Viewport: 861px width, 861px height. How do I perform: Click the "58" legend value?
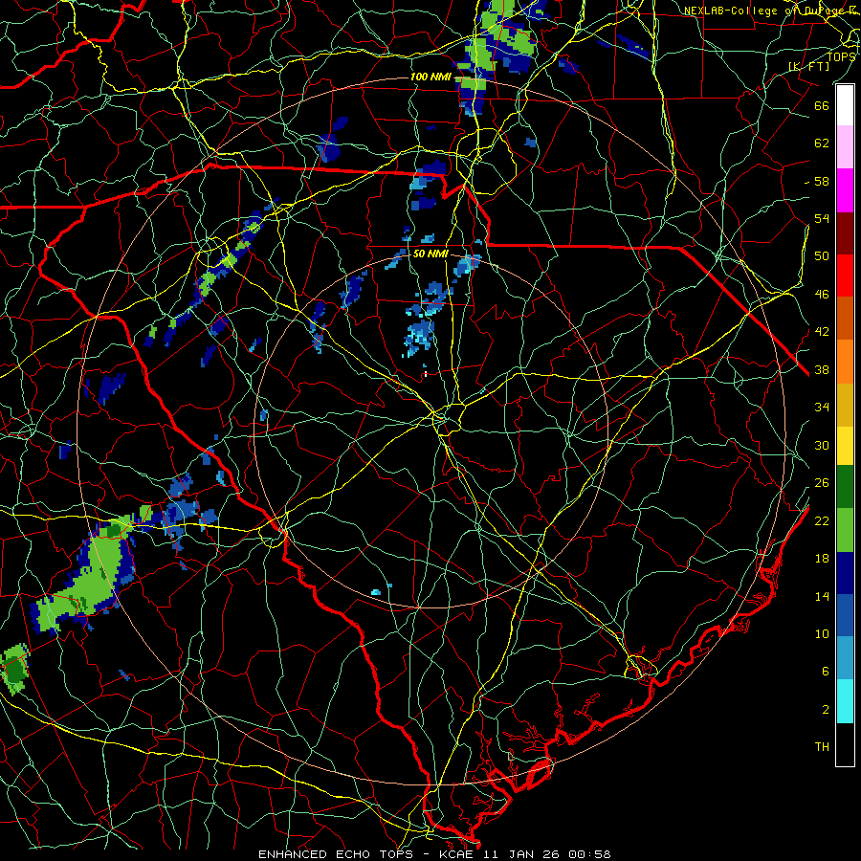coord(822,181)
